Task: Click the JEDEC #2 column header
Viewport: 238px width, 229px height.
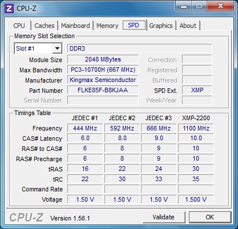Action: 122,118
